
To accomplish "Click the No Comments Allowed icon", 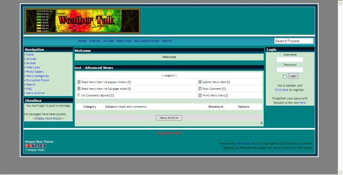I will pyautogui.click(x=79, y=95).
